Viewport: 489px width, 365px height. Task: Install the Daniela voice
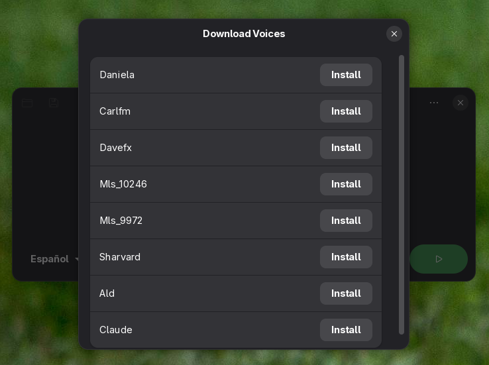point(346,75)
